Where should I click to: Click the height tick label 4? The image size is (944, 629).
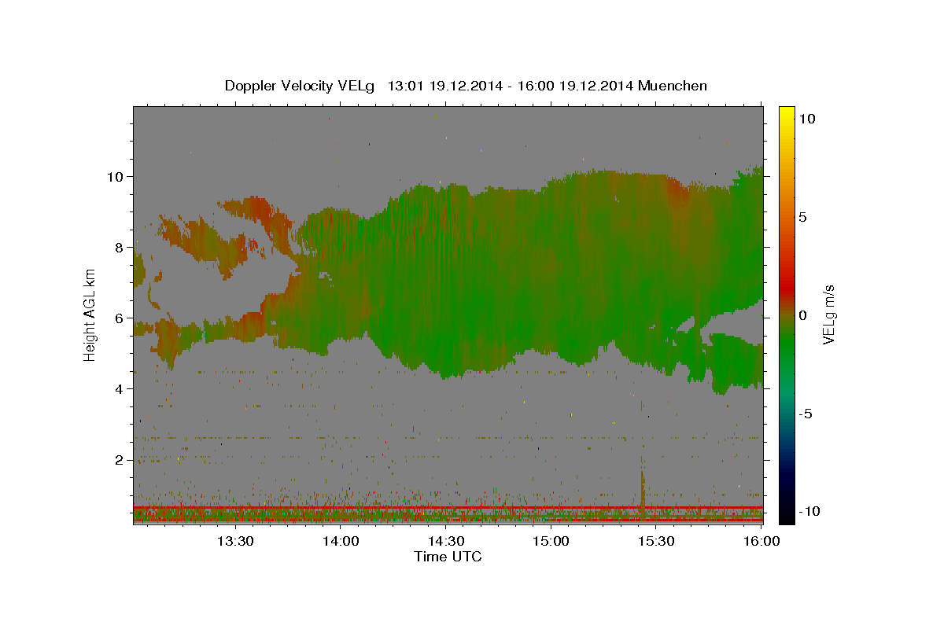[x=120, y=388]
